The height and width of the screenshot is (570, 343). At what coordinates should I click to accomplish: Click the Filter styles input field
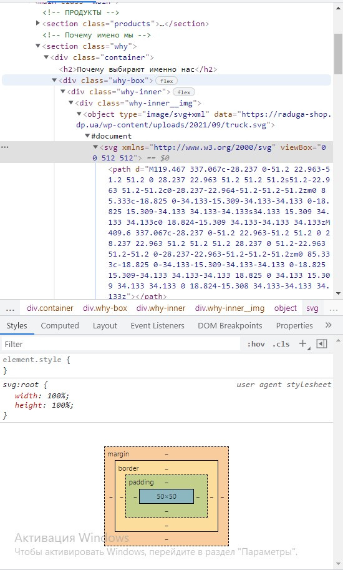click(121, 344)
